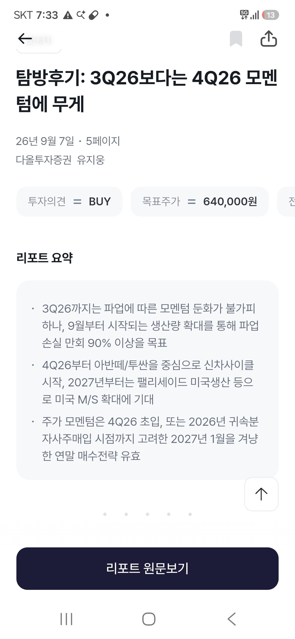Select the fifth pagination dot
Image resolution: width=295 pixels, height=639 pixels.
190,514
